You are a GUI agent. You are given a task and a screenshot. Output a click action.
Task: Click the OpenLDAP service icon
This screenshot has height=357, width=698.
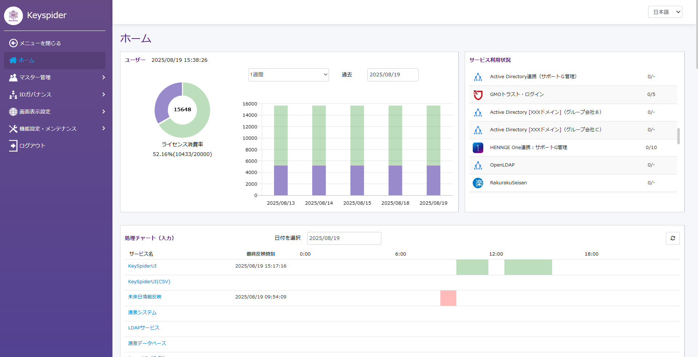(x=478, y=165)
